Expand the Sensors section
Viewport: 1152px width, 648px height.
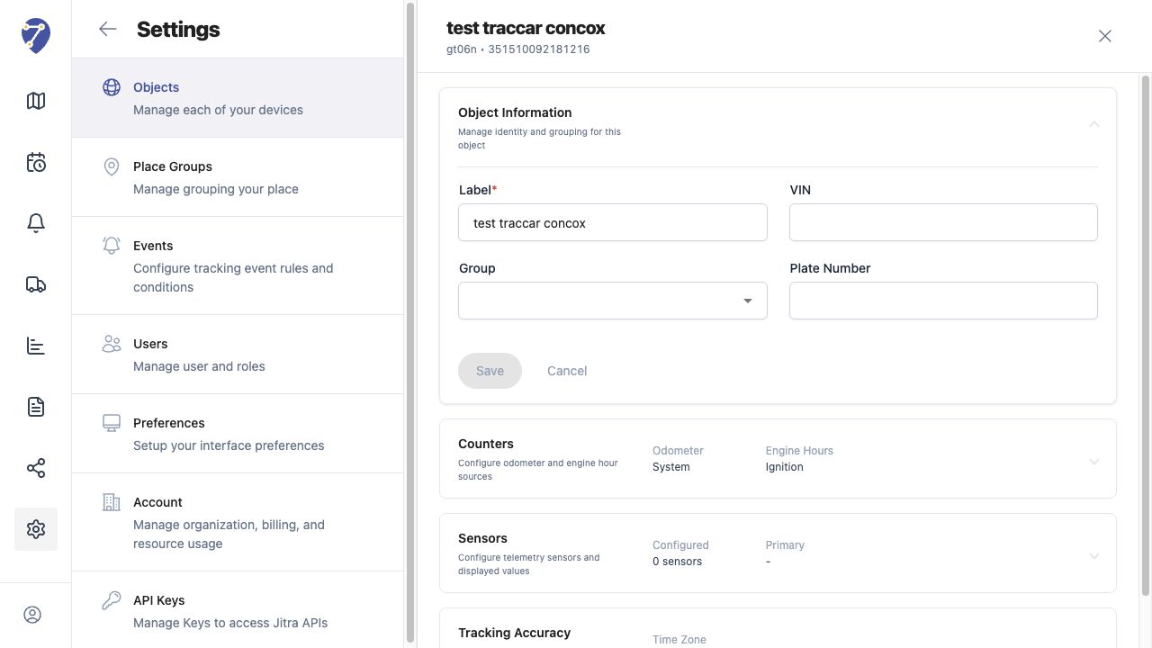click(x=1094, y=556)
